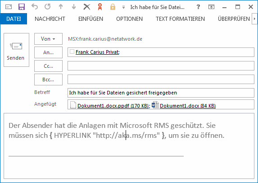The image size is (258, 183).
Task: Click into the Cc input field
Action: point(161,66)
